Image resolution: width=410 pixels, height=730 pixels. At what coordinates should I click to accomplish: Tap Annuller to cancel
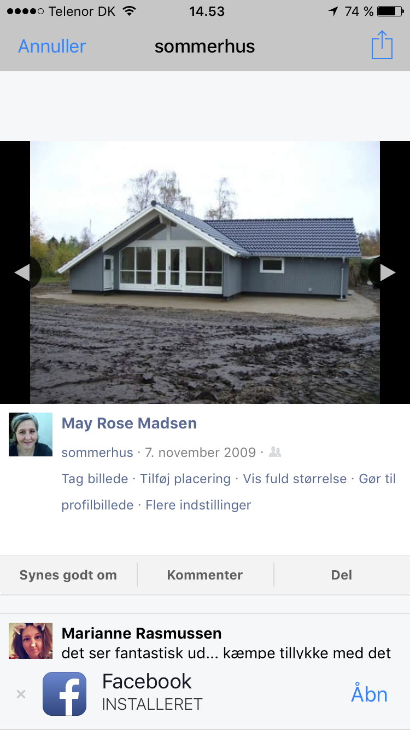click(52, 46)
